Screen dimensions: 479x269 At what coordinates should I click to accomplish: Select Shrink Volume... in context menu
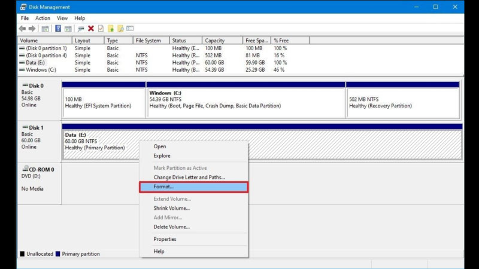(171, 208)
